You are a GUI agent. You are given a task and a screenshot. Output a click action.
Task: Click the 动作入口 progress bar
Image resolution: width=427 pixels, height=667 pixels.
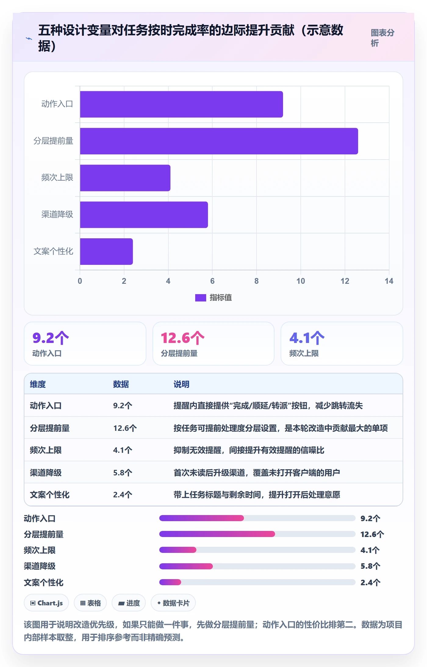257,518
